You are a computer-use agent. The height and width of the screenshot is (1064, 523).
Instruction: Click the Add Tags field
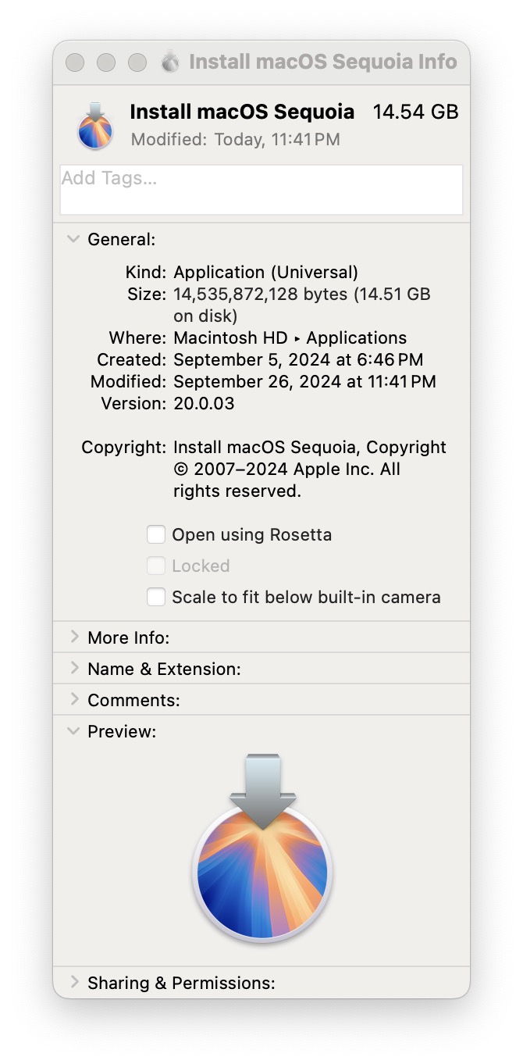pyautogui.click(x=261, y=189)
